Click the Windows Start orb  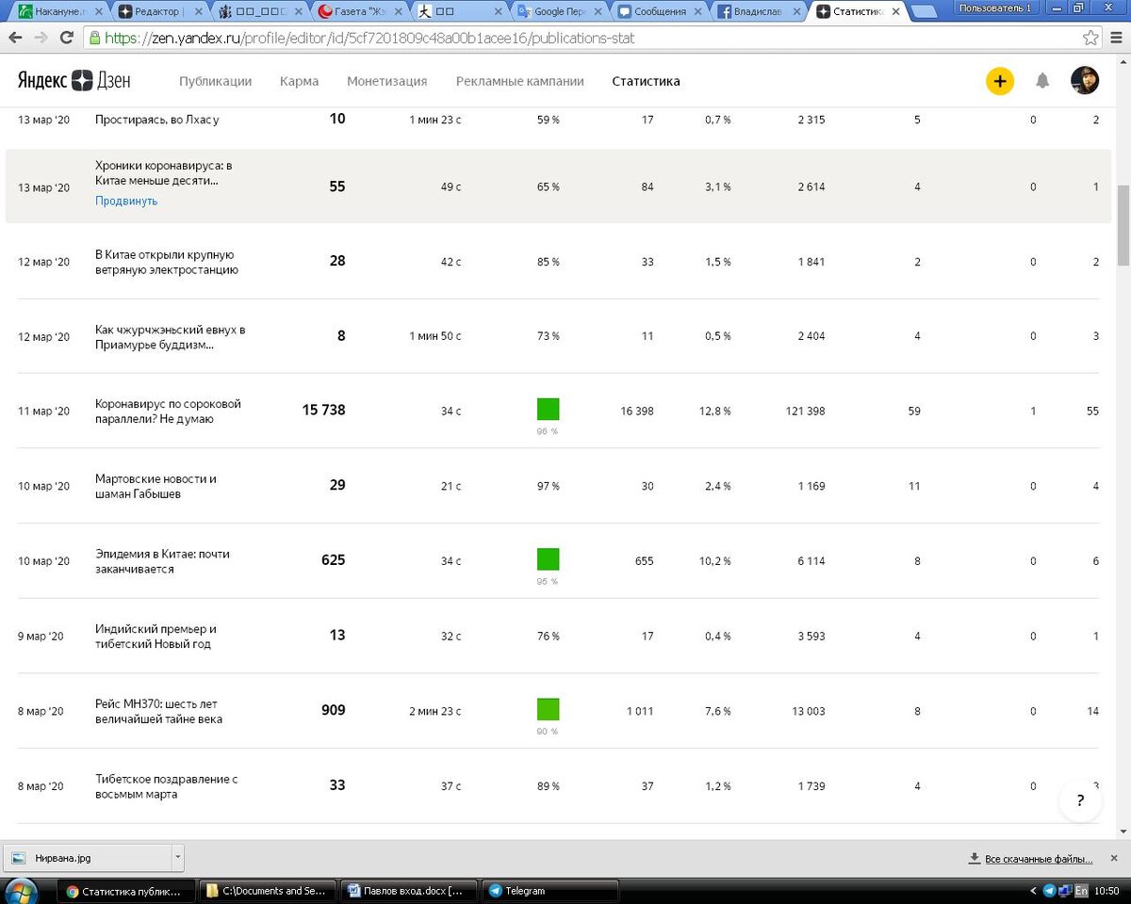[x=21, y=890]
